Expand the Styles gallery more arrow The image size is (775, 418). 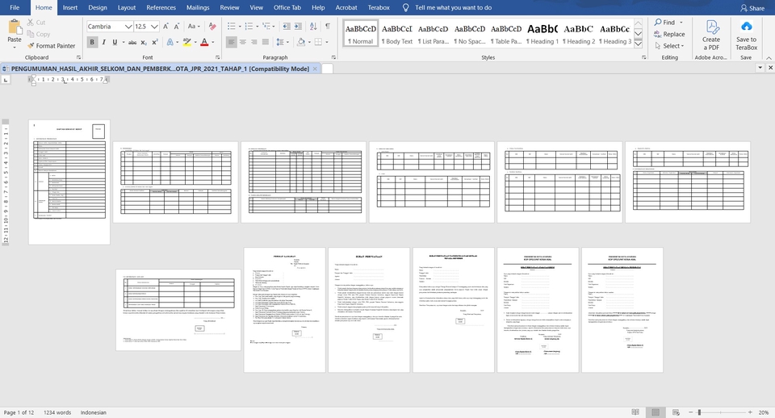click(x=638, y=44)
